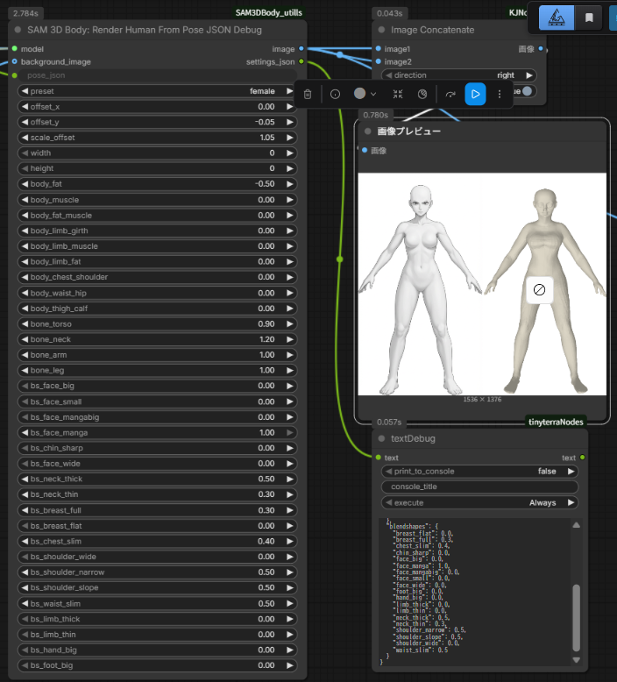617x682 pixels.
Task: Click the console_title input field
Action: coord(480,487)
